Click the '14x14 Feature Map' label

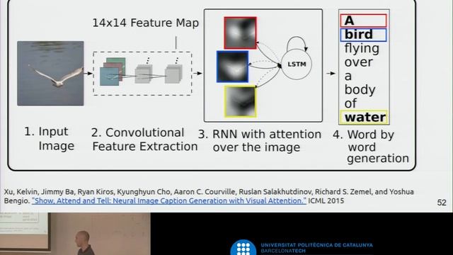point(145,23)
